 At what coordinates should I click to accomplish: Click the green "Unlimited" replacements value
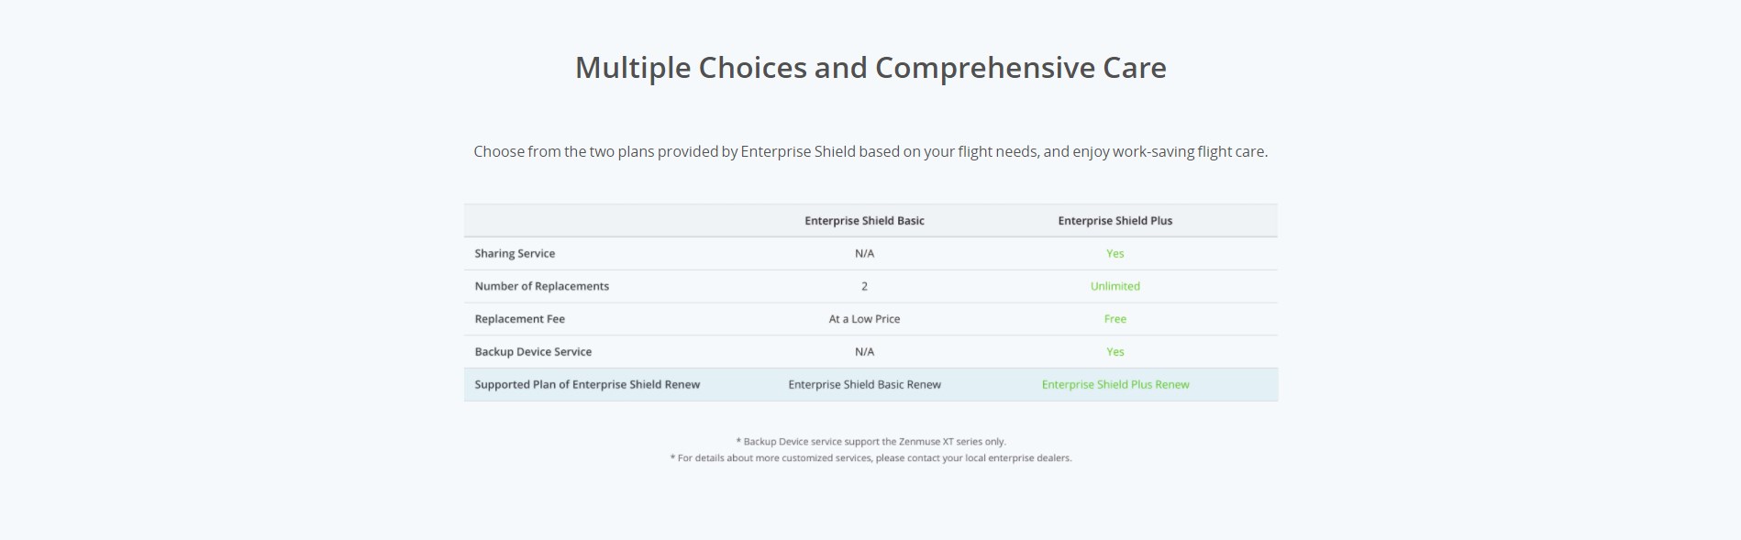pyautogui.click(x=1114, y=286)
